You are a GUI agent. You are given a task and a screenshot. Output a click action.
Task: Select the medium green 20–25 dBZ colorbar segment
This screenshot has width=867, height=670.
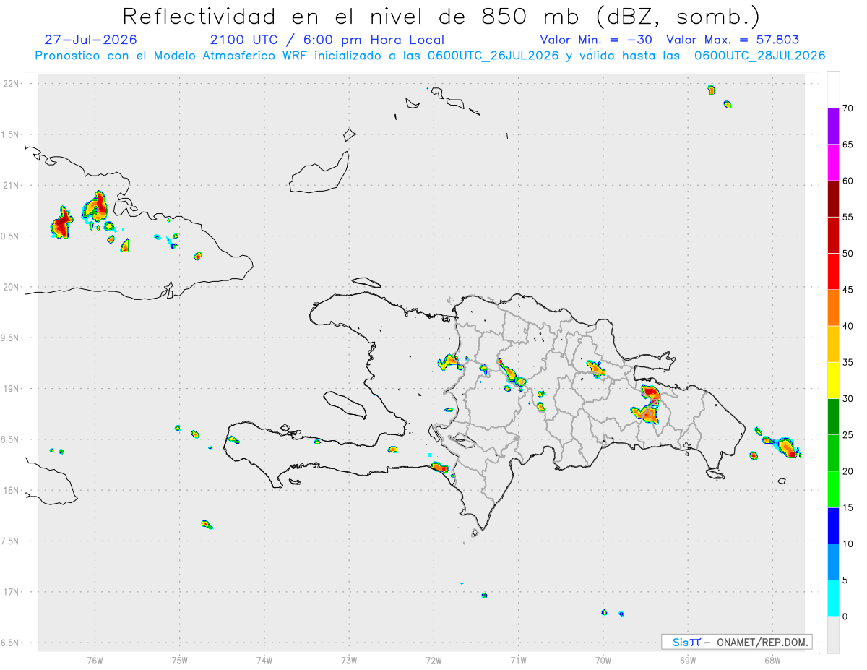click(833, 453)
